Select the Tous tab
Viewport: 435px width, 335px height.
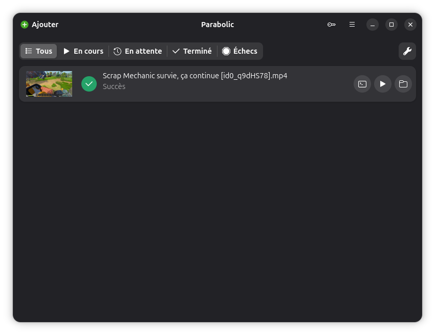coord(38,51)
